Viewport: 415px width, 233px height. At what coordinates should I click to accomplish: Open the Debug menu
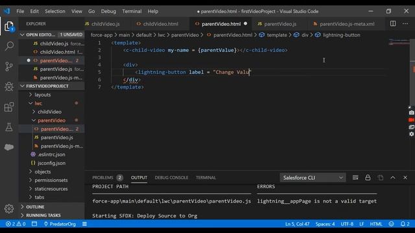108,12
